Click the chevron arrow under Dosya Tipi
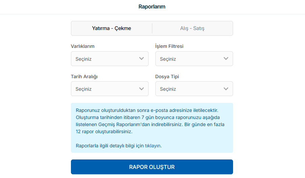Viewport: 305px width, 178px height. click(x=226, y=89)
